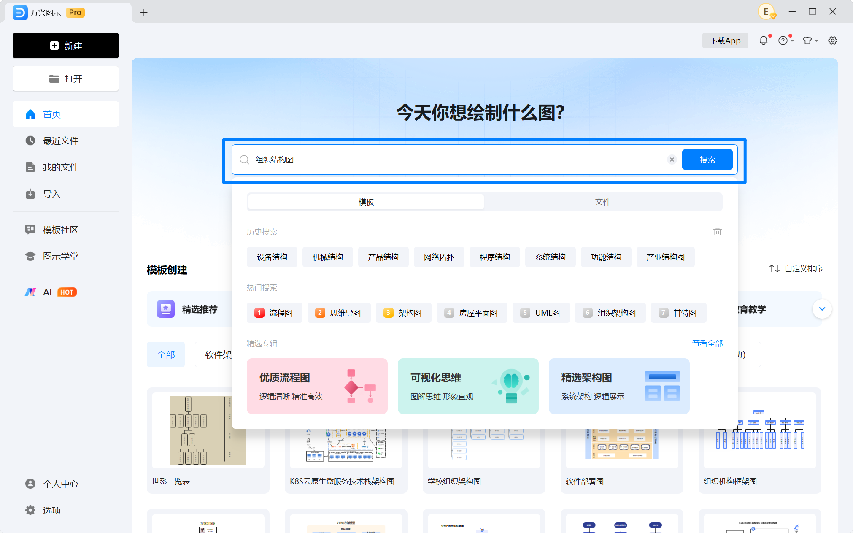The width and height of the screenshot is (853, 533).
Task: Click the user avatar E icon
Action: tap(766, 12)
